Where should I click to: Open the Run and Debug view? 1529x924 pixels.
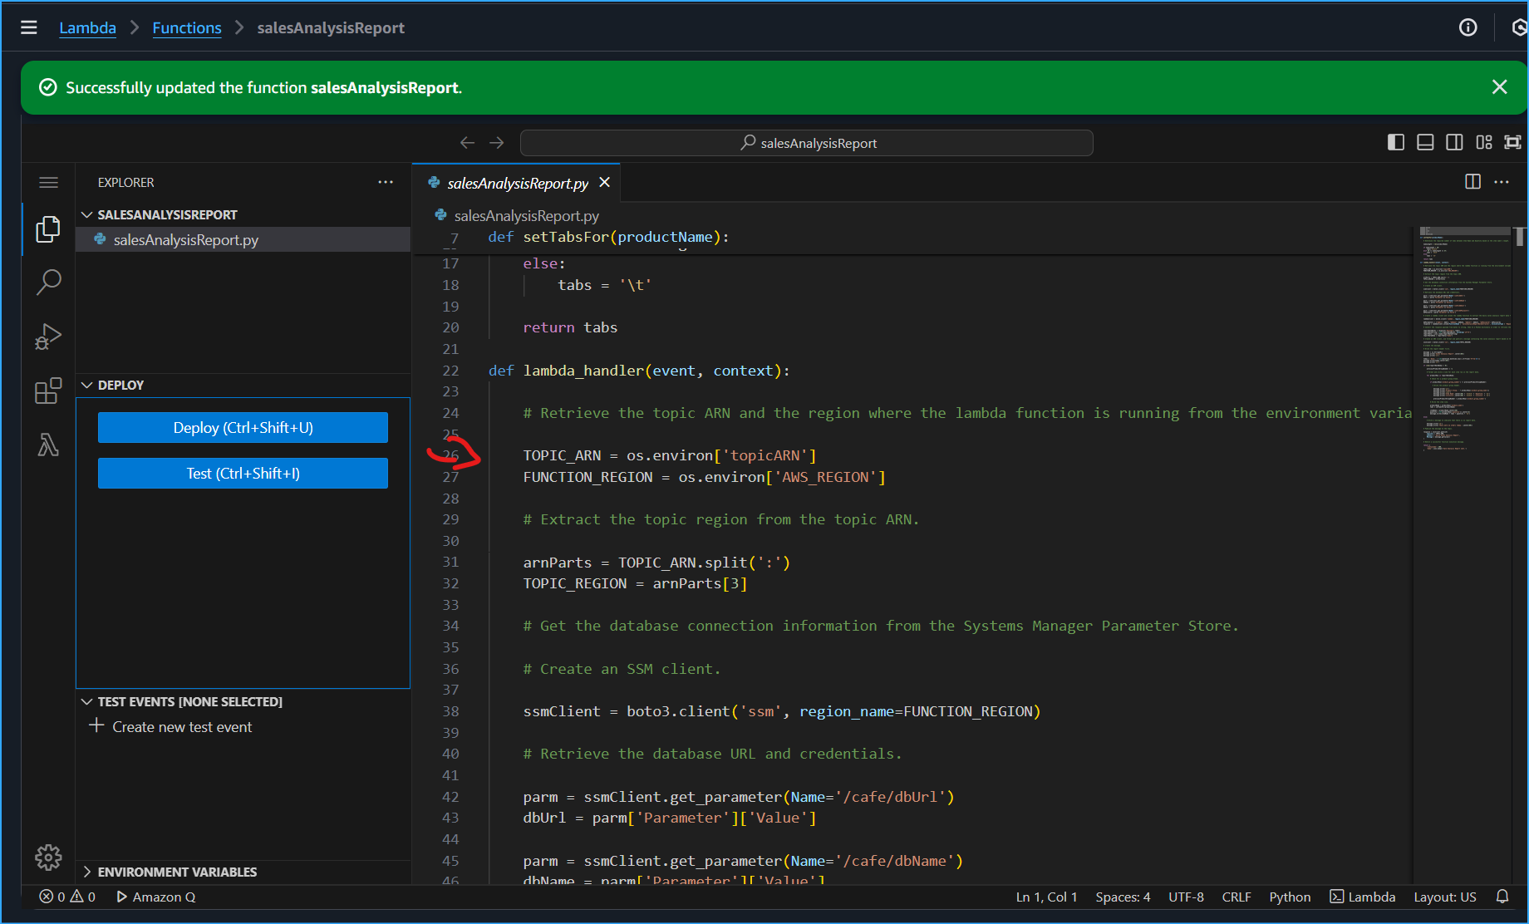(48, 337)
